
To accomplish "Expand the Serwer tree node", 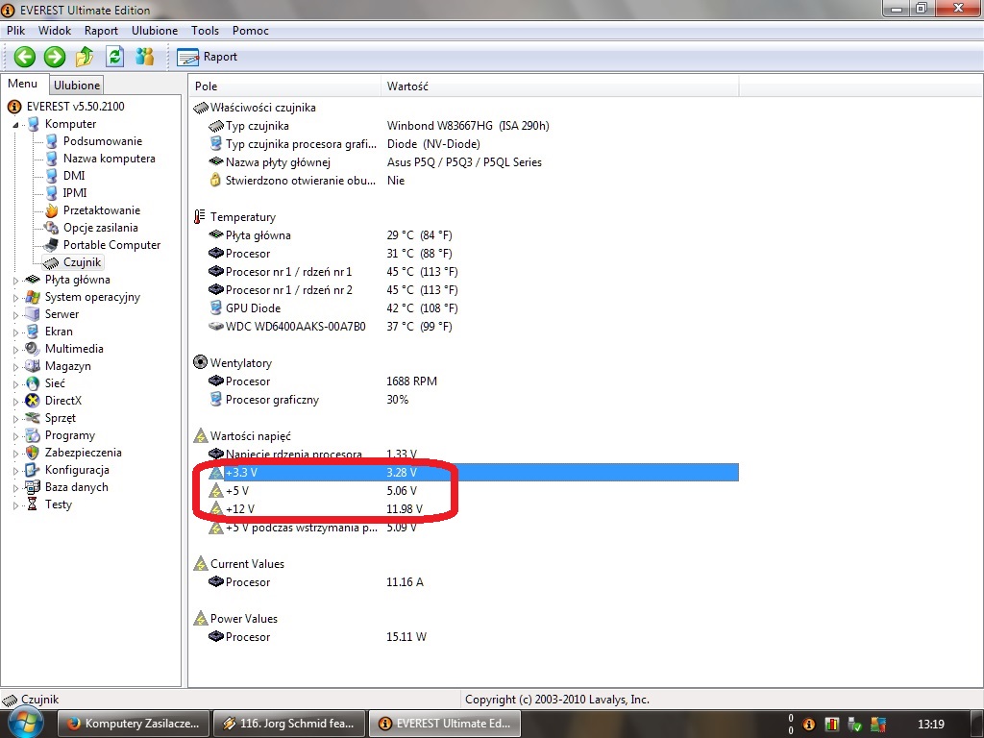I will click(x=15, y=315).
